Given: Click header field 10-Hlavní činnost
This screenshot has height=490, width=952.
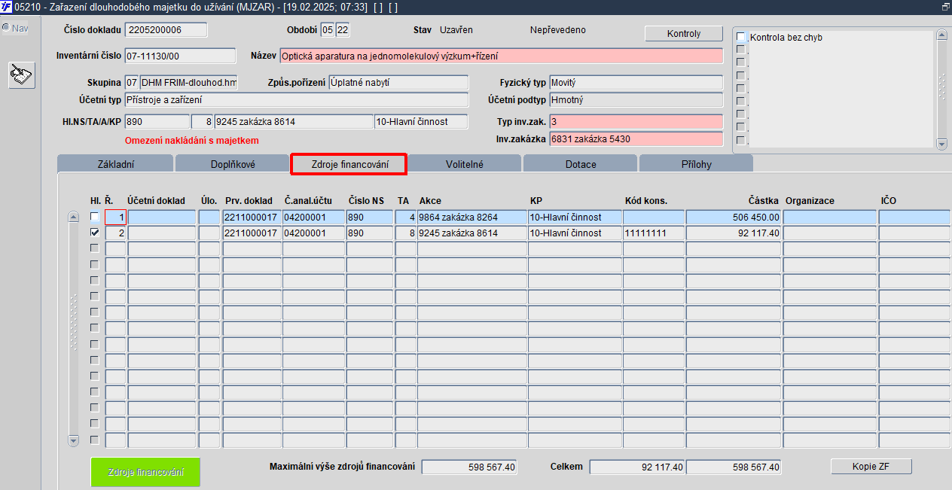Looking at the screenshot, I should click(x=421, y=121).
